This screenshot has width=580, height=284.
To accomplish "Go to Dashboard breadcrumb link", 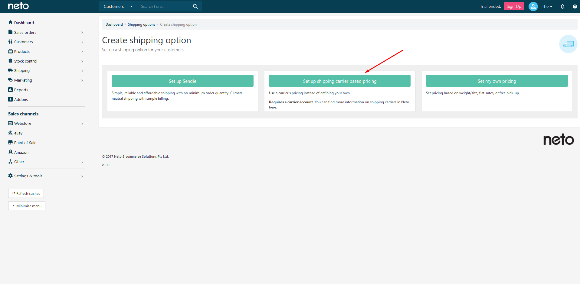I will point(114,24).
